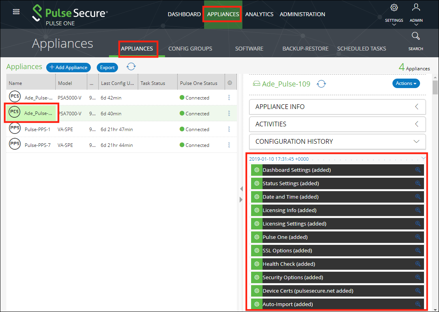The height and width of the screenshot is (312, 439).
Task: View details of Dashboard Settings (added)
Action: [418, 170]
